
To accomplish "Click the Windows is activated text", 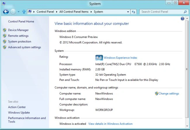I will pos(73,124).
